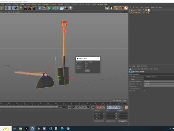This screenshot has width=174, height=131.
Task: Click the coordinate system icon beside Z
Action: point(21,8)
